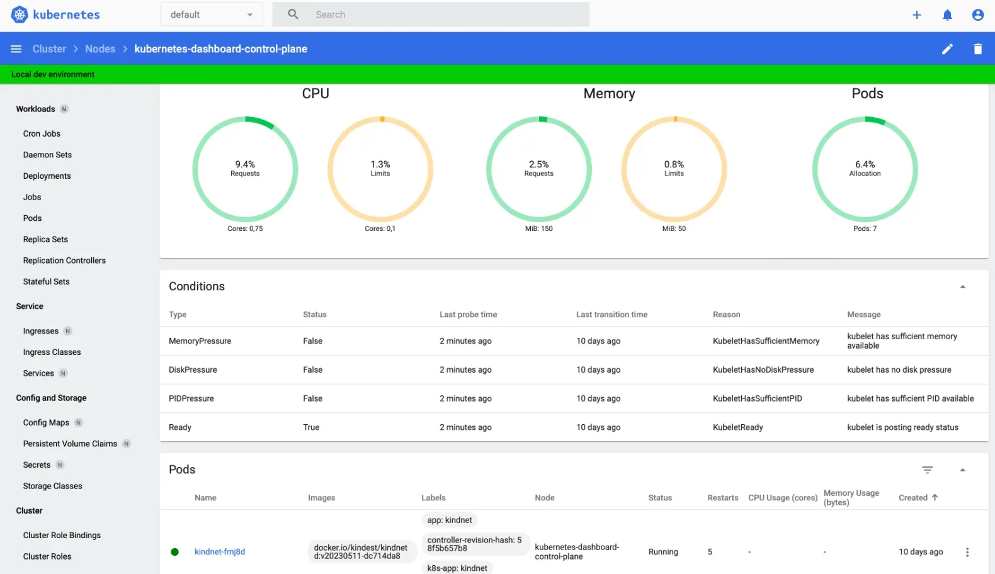
Task: Open Config Maps in sidebar
Action: [46, 423]
